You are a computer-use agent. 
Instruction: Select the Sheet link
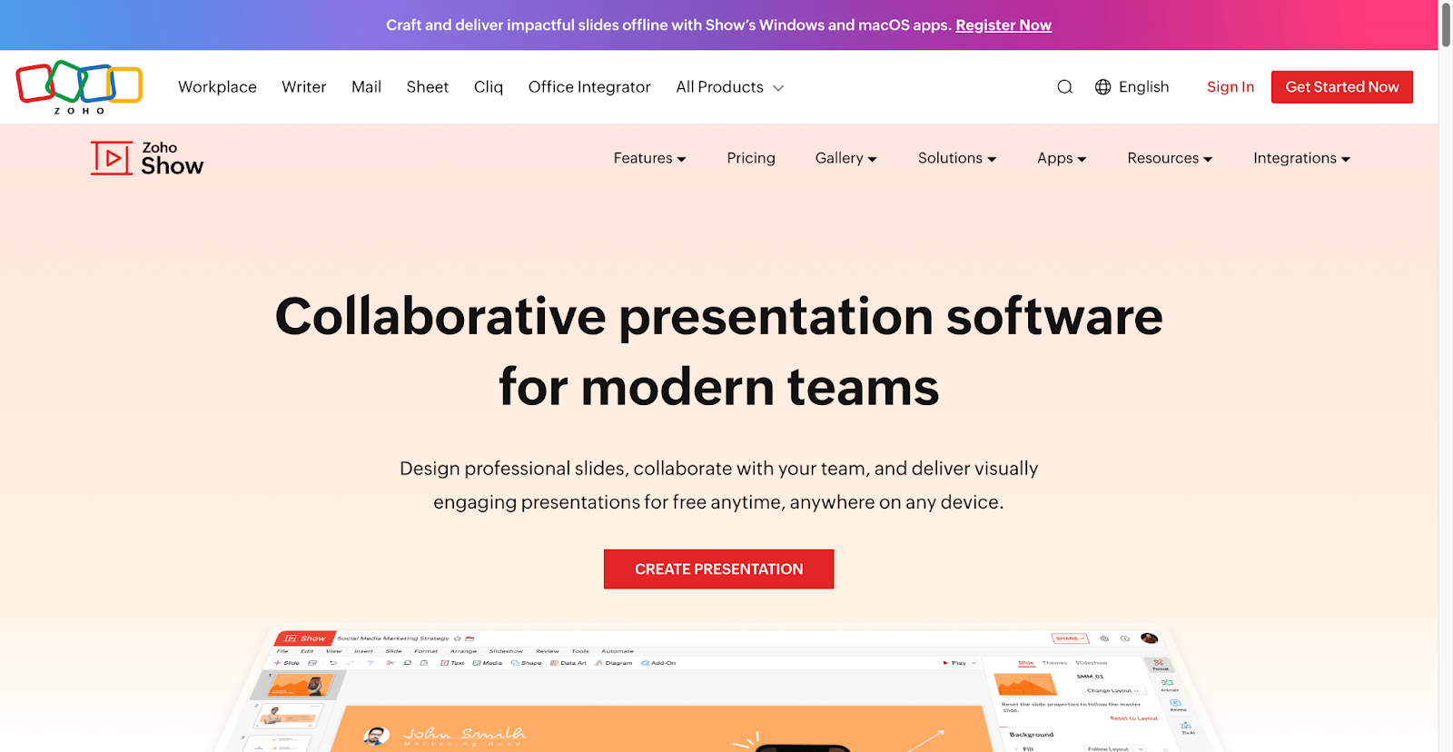click(428, 87)
